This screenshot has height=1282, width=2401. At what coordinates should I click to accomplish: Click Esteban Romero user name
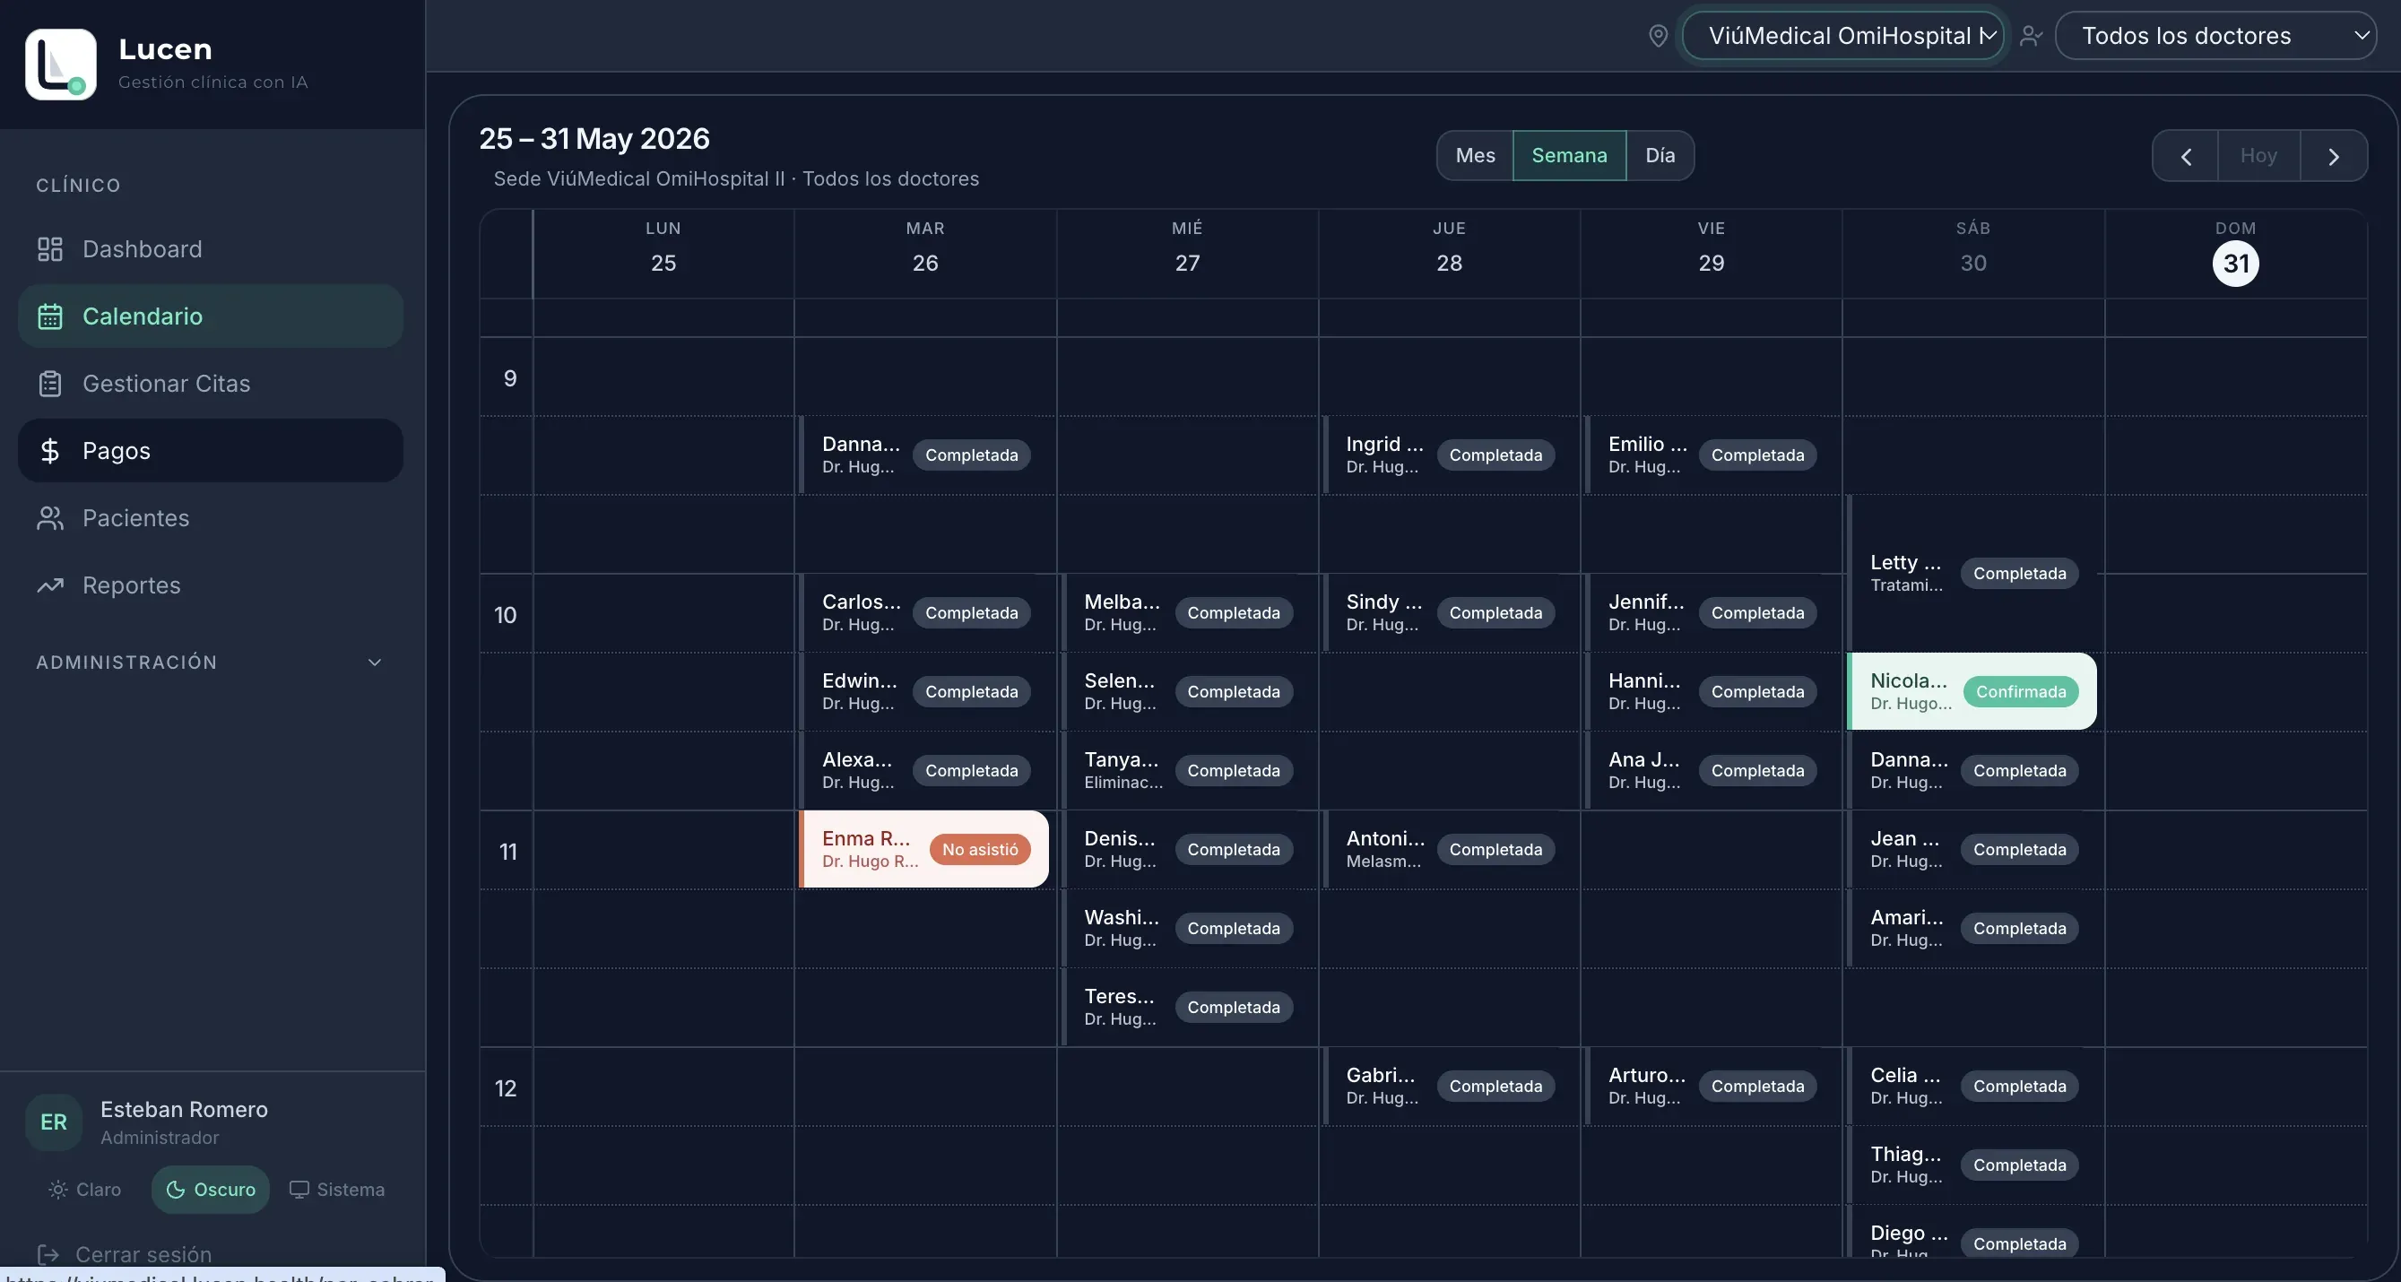184,1109
